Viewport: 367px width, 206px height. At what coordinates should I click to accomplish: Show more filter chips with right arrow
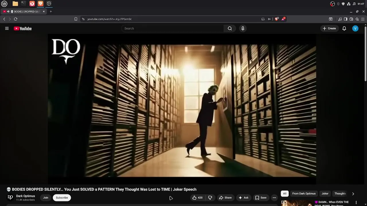[x=353, y=194]
